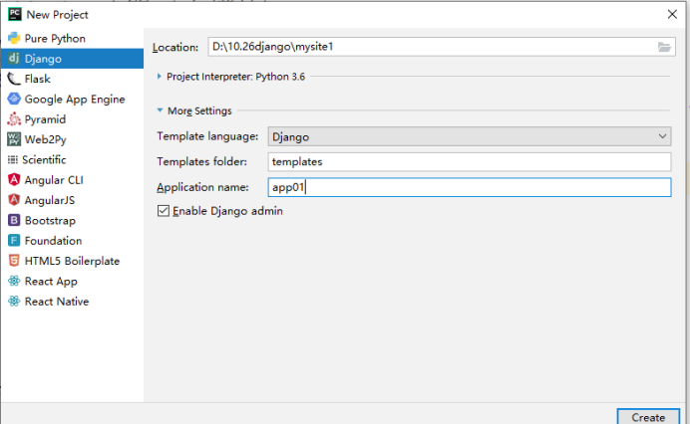This screenshot has height=424, width=690.
Task: Click the Pyramid project icon
Action: pyautogui.click(x=14, y=119)
